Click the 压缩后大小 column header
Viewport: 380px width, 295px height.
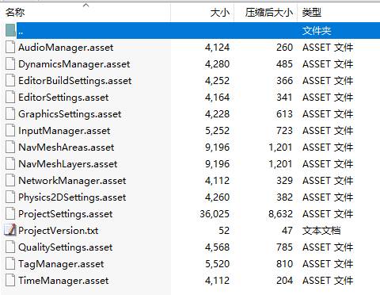268,13
